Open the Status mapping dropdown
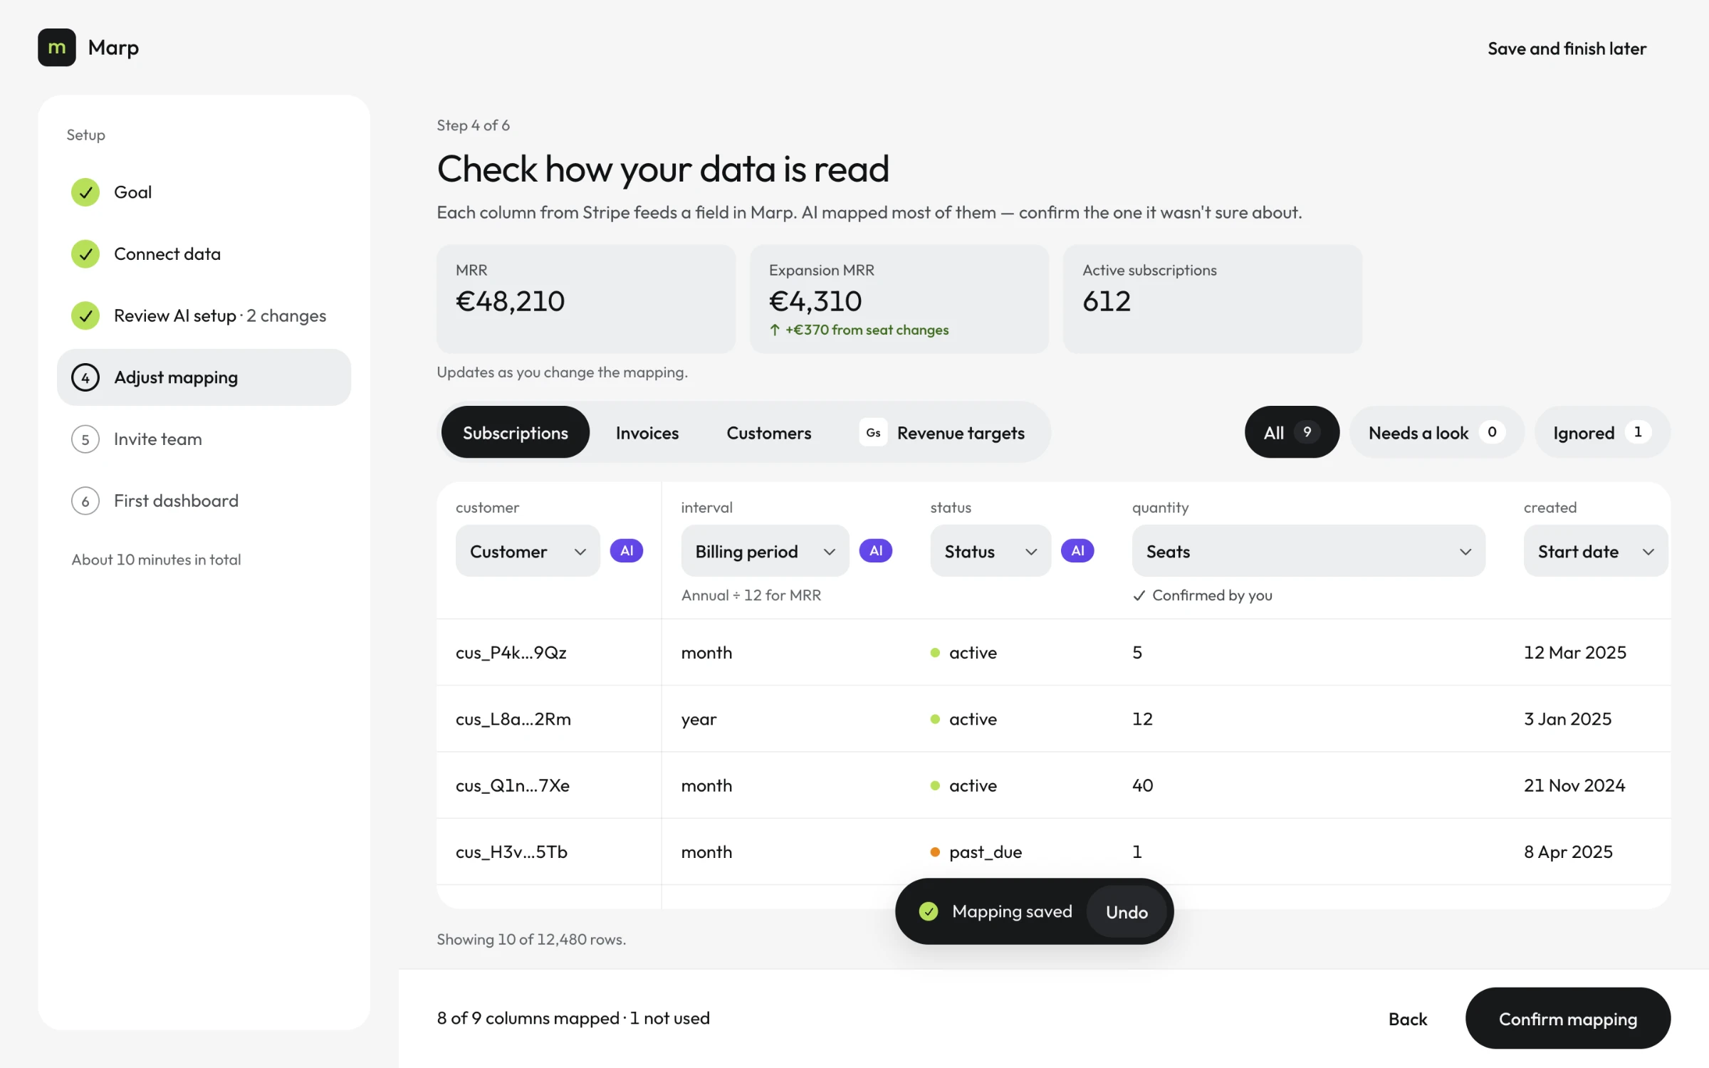1709x1068 pixels. point(991,551)
